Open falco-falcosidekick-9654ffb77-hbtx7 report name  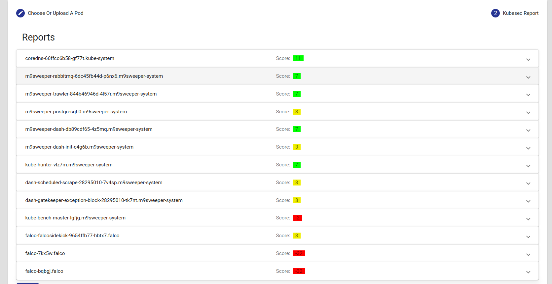72,236
